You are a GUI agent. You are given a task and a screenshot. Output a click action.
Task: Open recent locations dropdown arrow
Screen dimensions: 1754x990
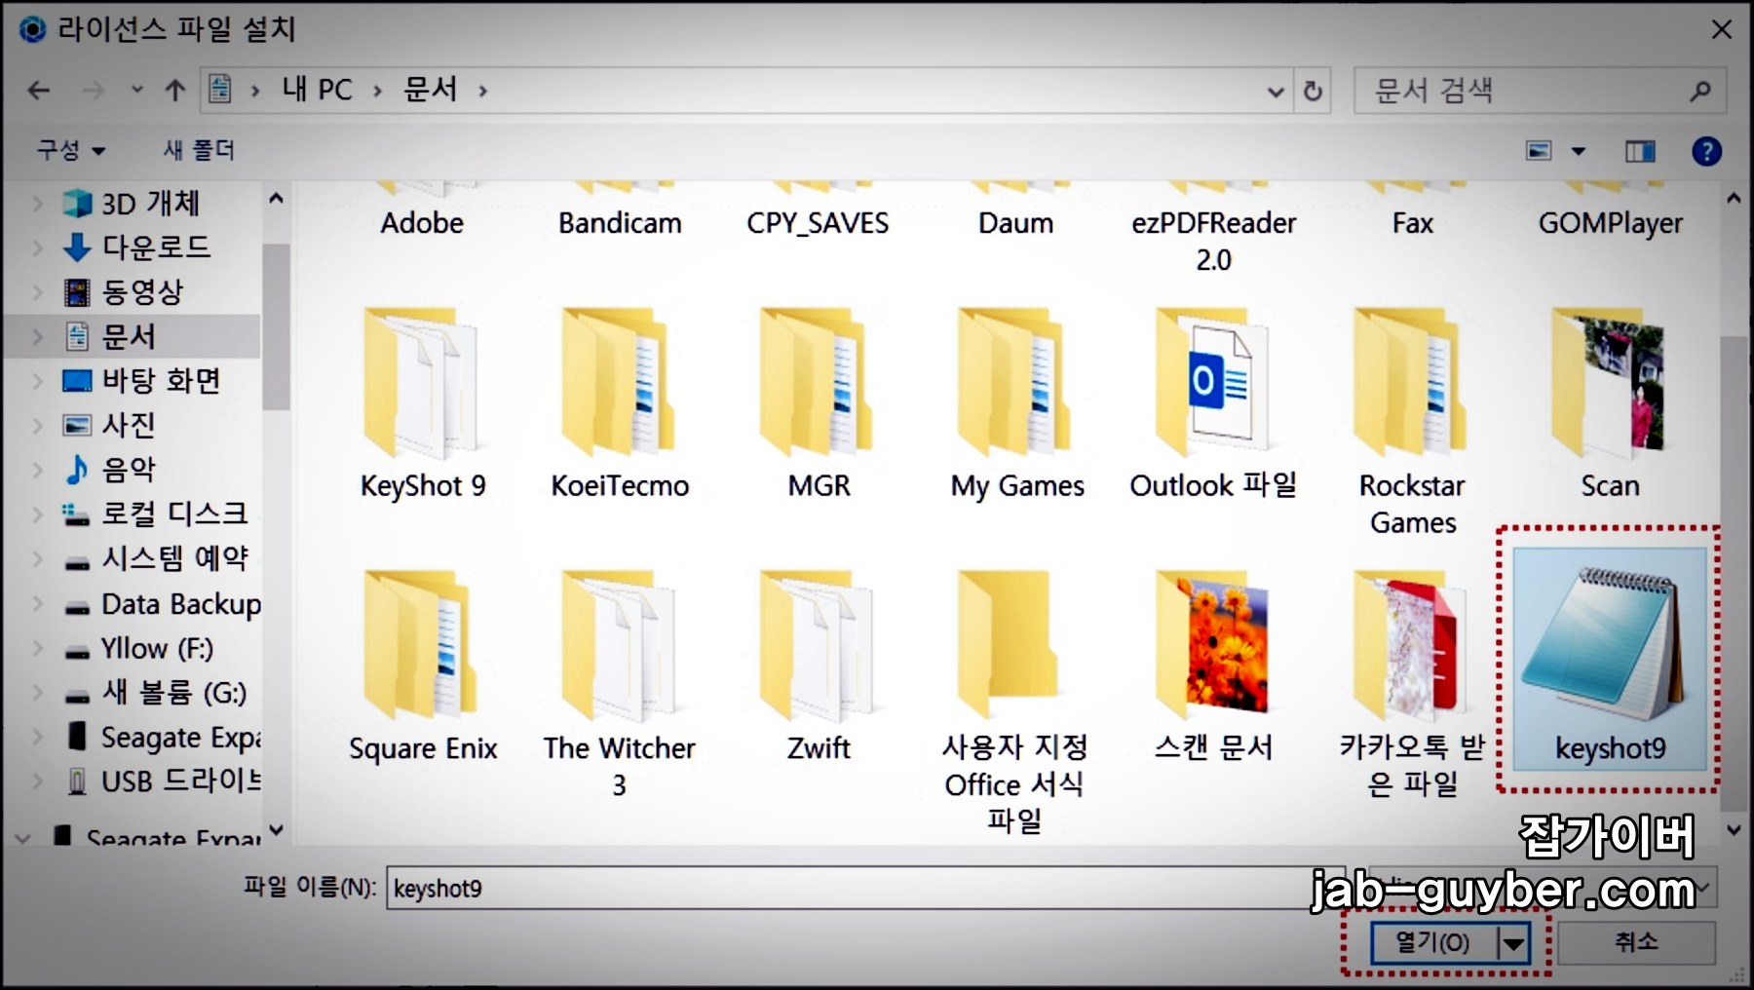tap(137, 91)
